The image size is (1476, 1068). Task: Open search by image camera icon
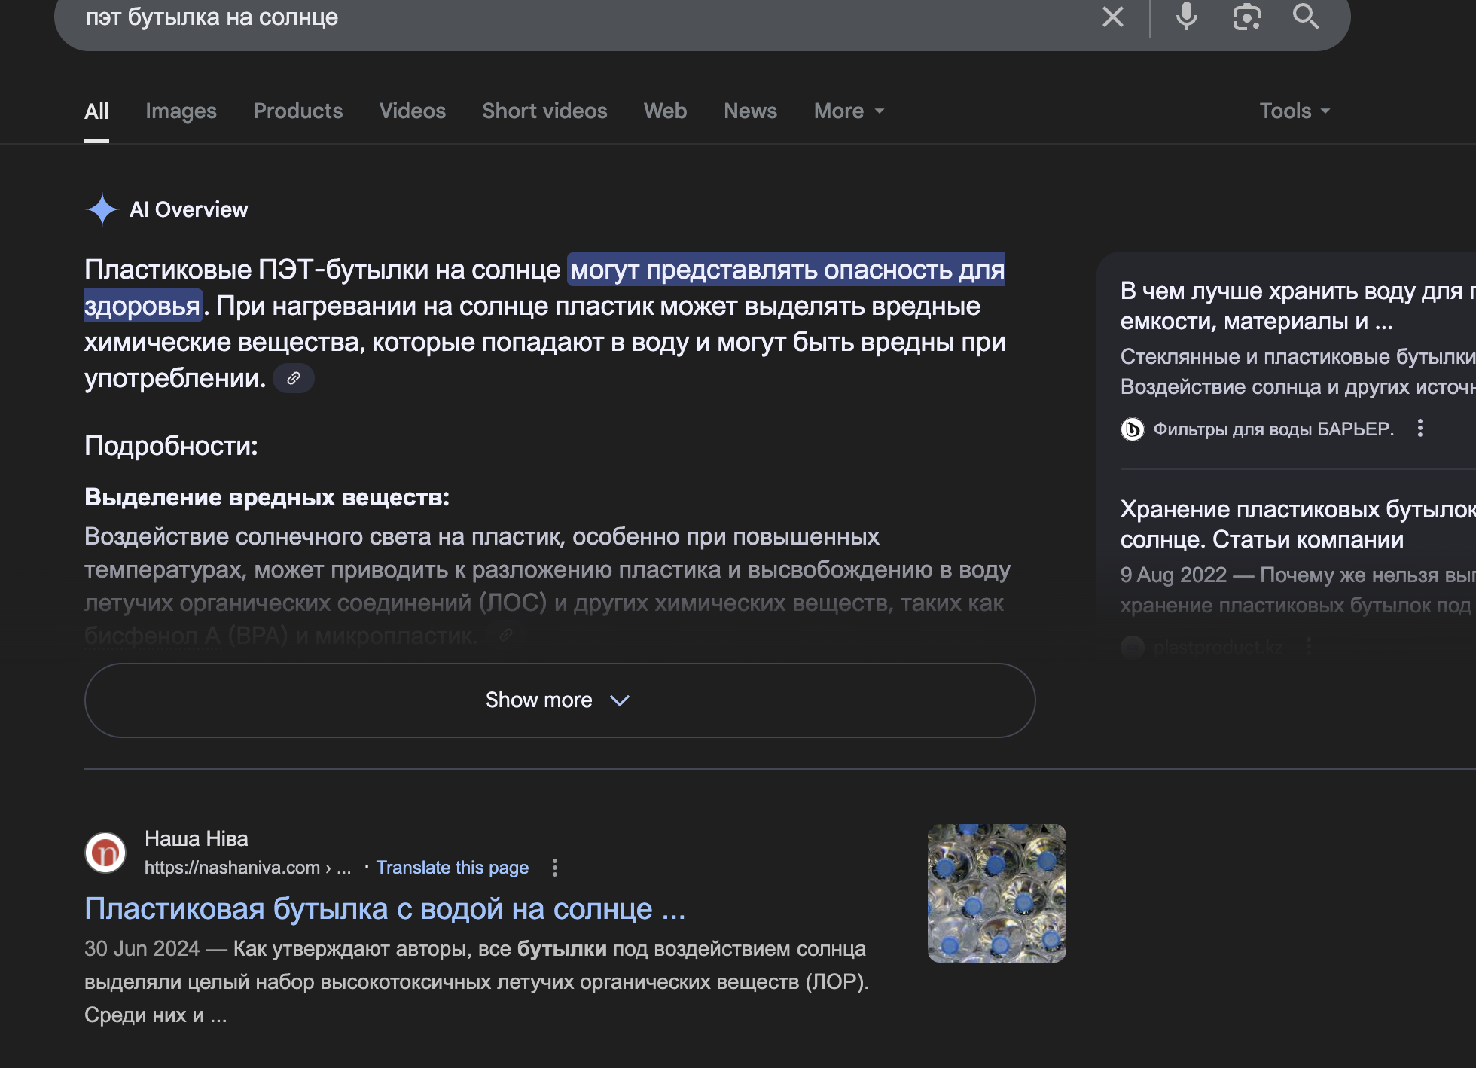click(1246, 17)
